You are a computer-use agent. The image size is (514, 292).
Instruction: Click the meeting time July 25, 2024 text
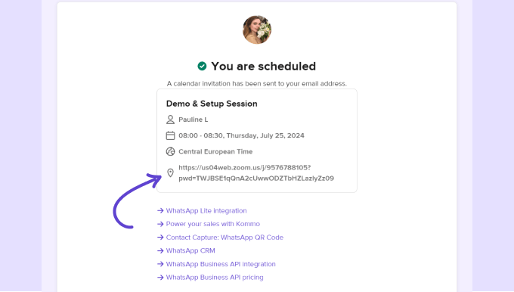point(241,135)
